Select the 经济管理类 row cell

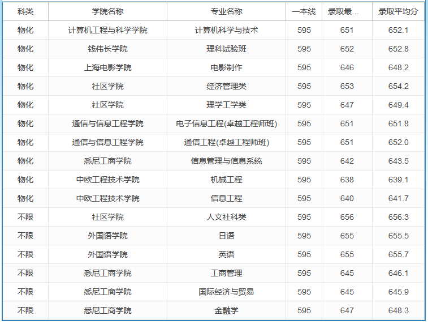226,86
